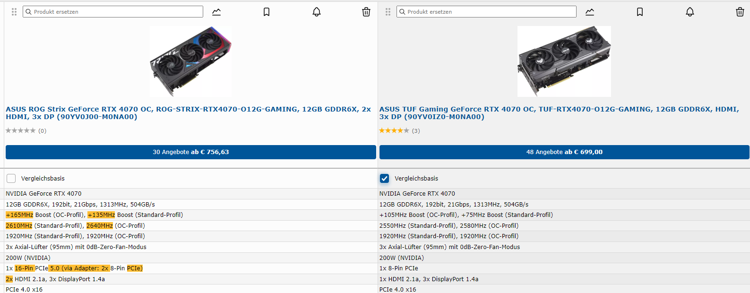Click drag handle icon of ROG Strix column

(x=14, y=12)
